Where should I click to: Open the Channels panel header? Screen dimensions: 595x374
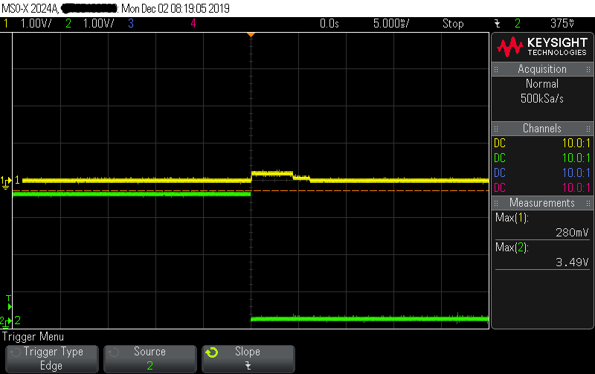542,129
